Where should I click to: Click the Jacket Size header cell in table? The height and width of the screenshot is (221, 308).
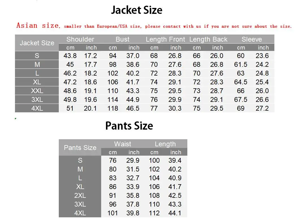click(x=37, y=43)
